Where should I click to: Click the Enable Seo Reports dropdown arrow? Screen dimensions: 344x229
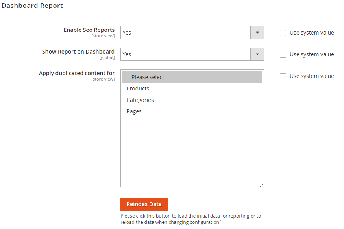(x=257, y=33)
